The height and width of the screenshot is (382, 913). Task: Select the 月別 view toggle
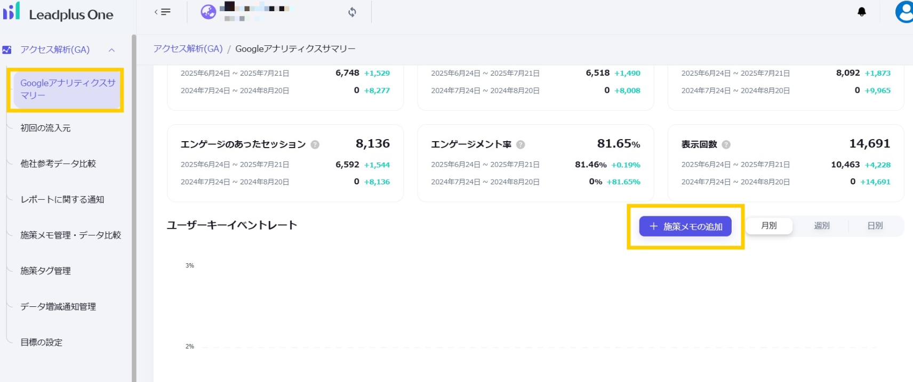click(x=768, y=226)
